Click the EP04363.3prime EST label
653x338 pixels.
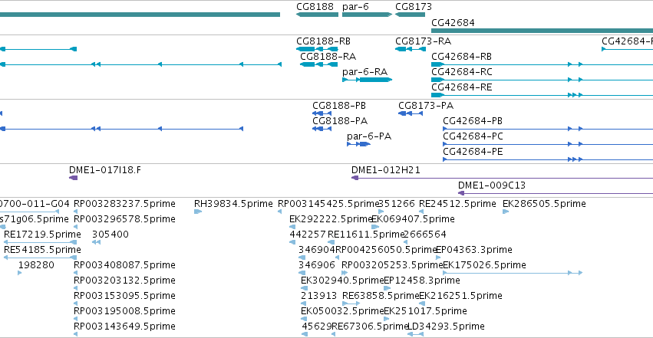[x=474, y=250]
